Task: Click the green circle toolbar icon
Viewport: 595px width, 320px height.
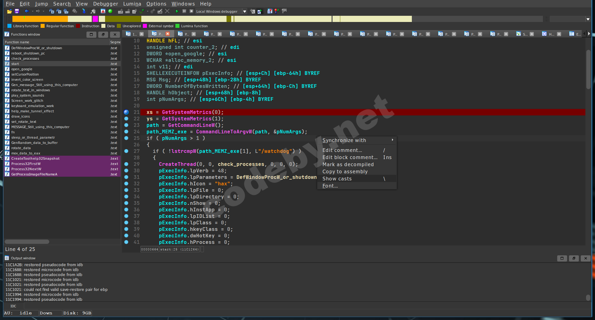Action: (x=110, y=12)
